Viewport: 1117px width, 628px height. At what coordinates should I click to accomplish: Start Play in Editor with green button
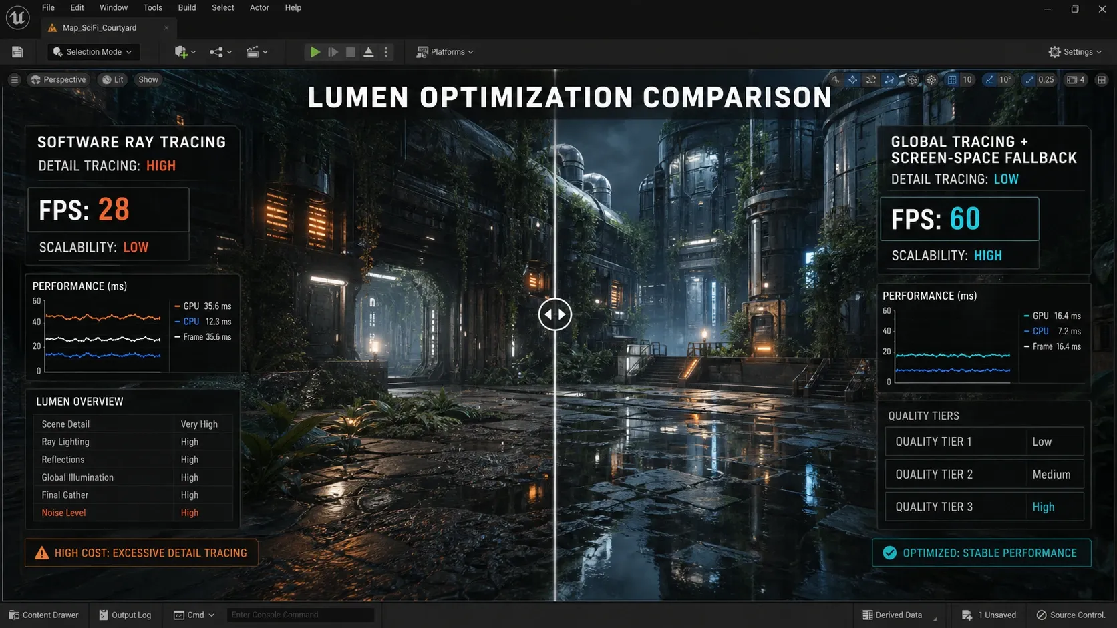coord(315,52)
